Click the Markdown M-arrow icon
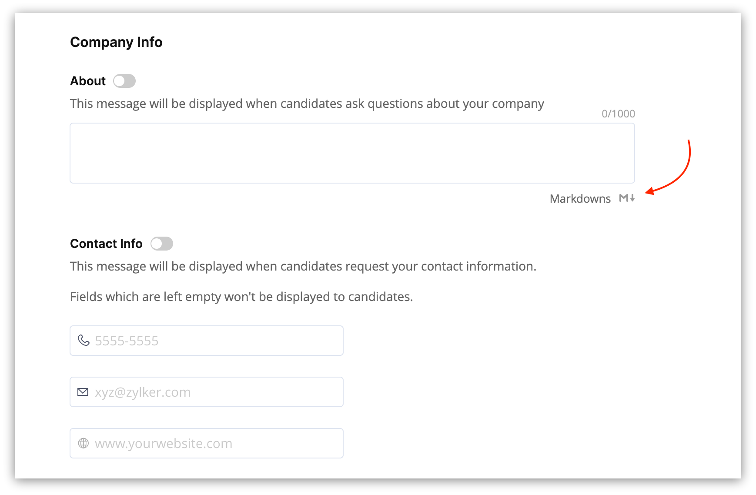Screen dimensions: 756x495 627,198
